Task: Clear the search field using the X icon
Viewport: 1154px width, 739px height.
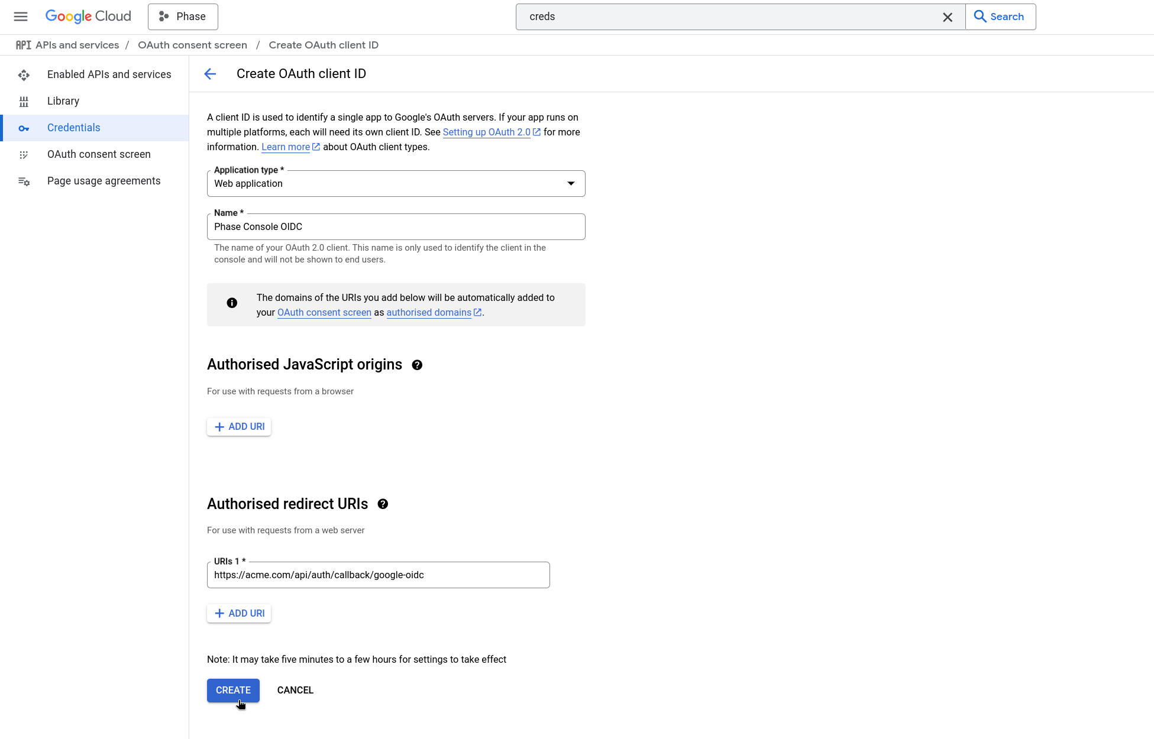Action: click(948, 17)
